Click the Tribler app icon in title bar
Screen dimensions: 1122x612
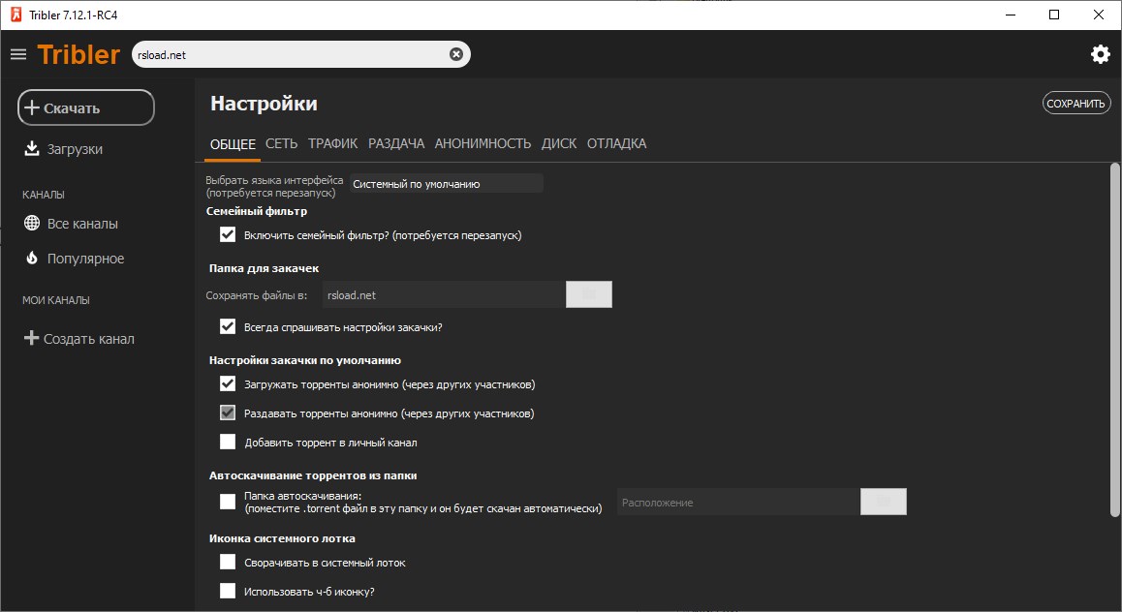16,15
